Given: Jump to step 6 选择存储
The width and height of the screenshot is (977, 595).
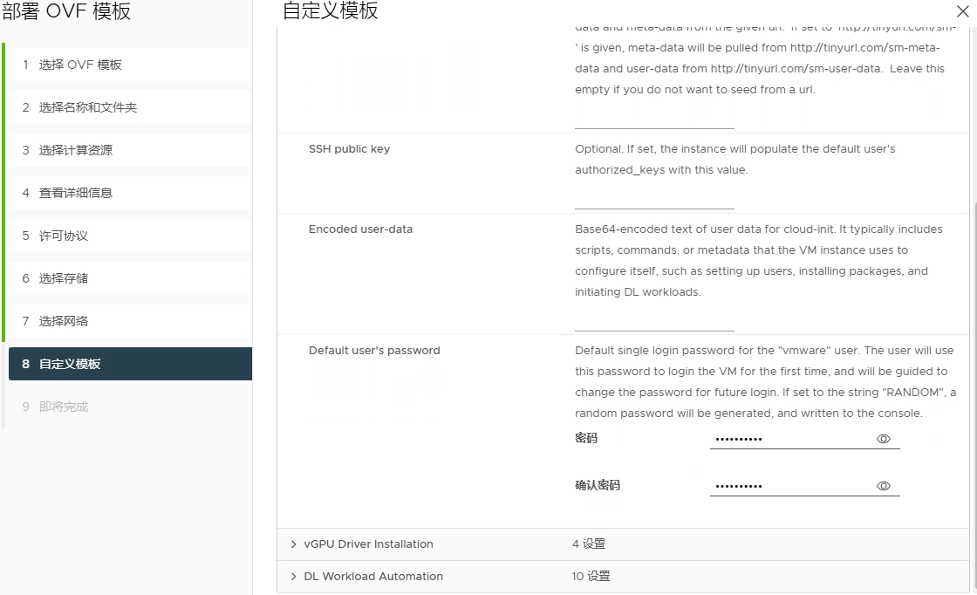Looking at the screenshot, I should click(x=63, y=278).
